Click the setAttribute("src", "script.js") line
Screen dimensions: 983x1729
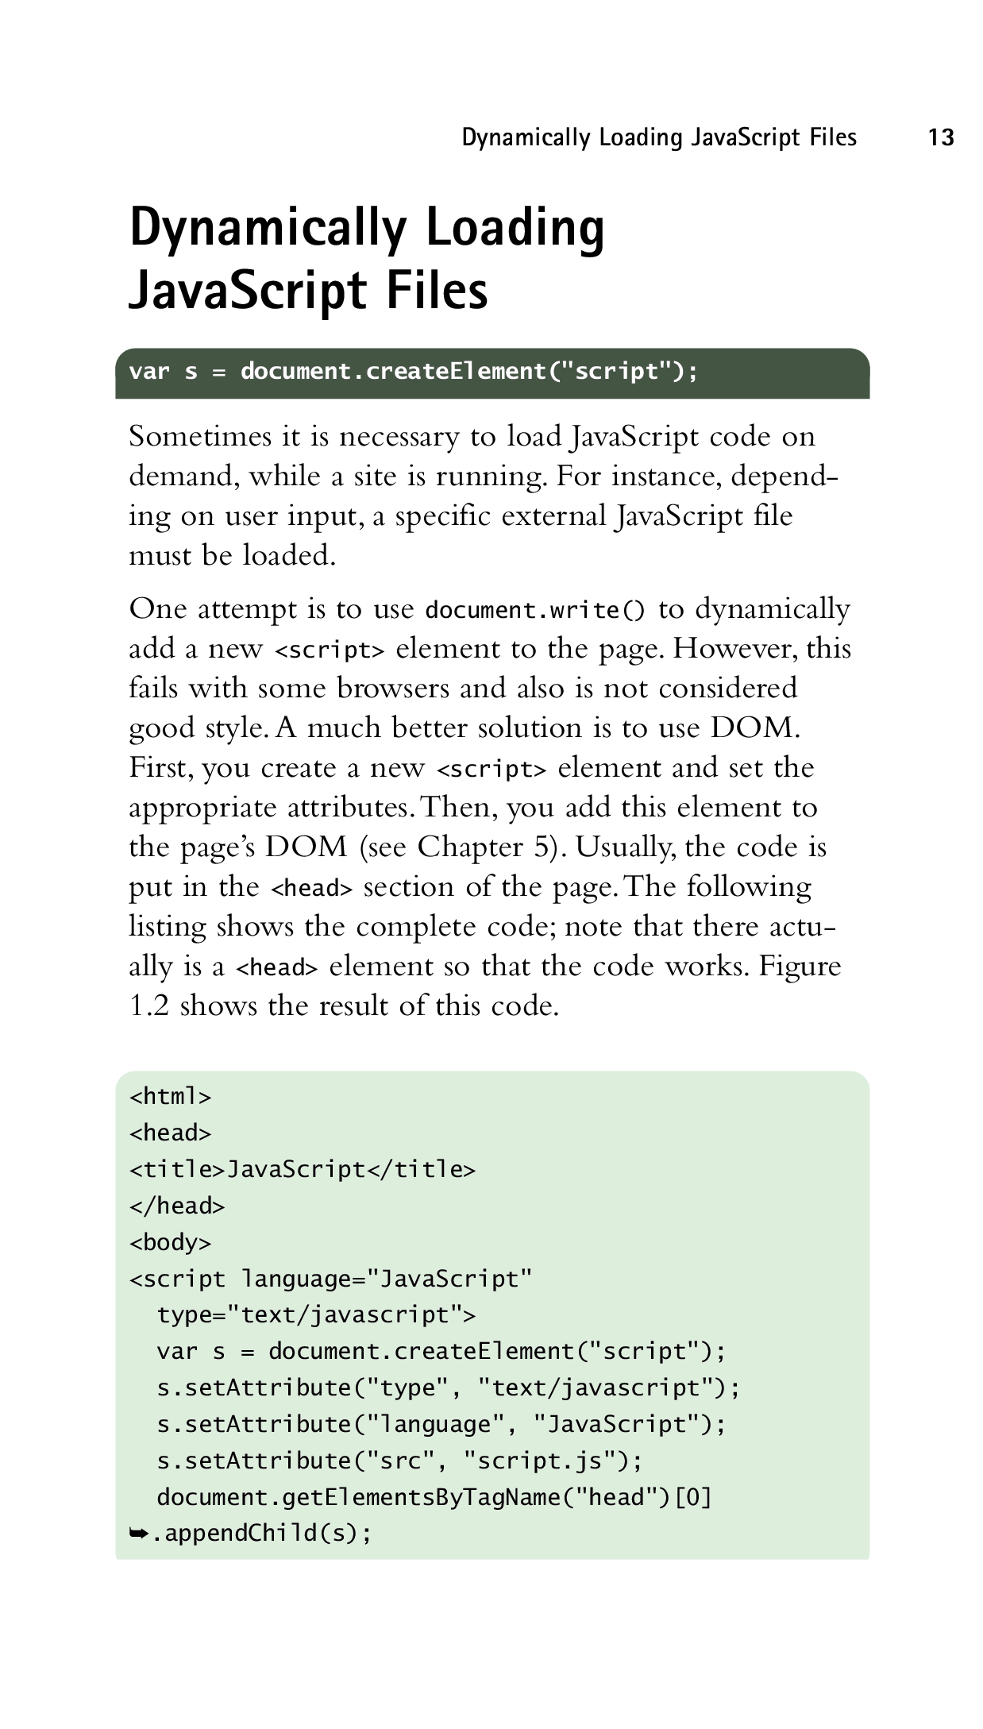(399, 1462)
